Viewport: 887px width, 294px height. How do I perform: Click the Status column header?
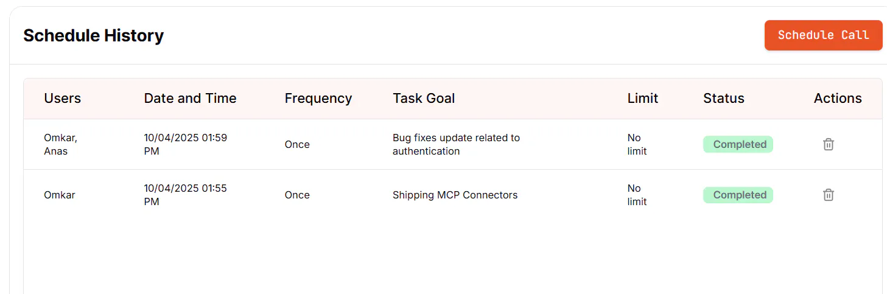723,99
